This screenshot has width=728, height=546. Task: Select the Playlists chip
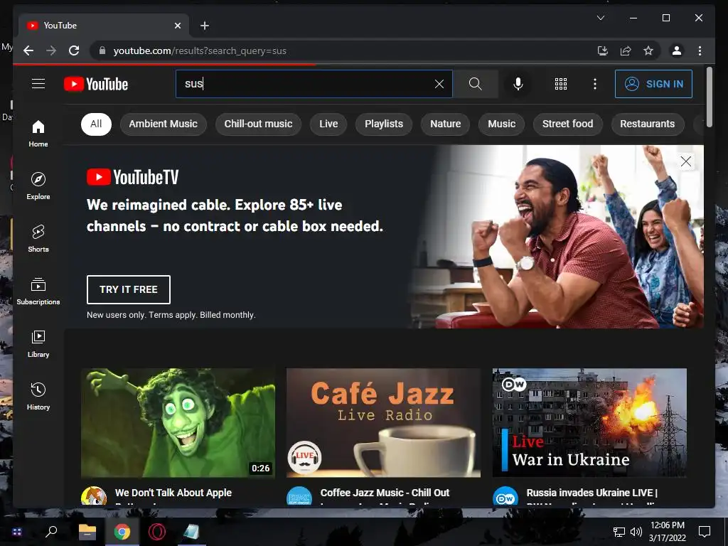pos(383,124)
